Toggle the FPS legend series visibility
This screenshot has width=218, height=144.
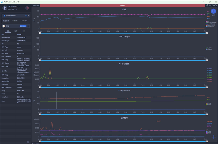208,21
